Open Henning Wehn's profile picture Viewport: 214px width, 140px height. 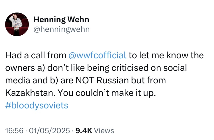pyautogui.click(x=17, y=24)
